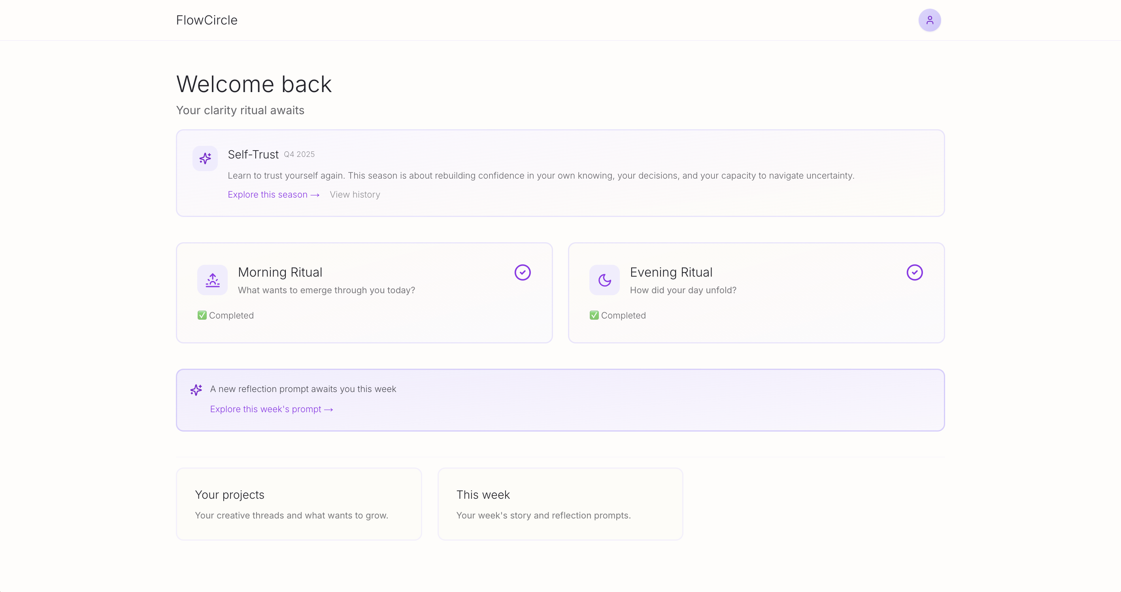1121x592 pixels.
Task: Select the Morning Ritual card
Action: 364,292
